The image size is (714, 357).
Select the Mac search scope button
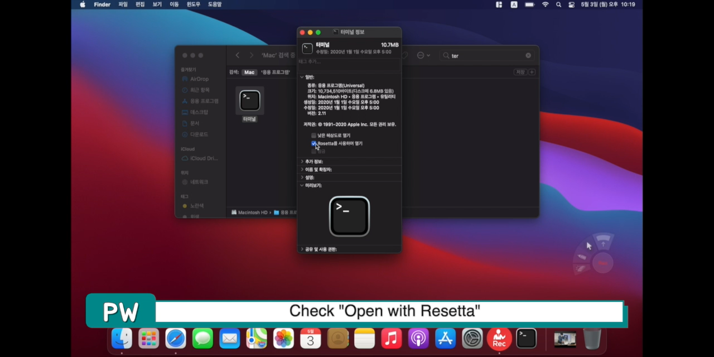(249, 72)
